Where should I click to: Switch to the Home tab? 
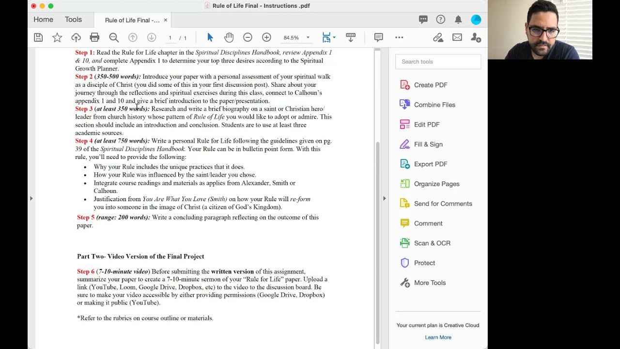[43, 19]
